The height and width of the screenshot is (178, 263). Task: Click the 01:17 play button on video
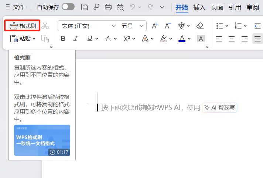coord(59,152)
